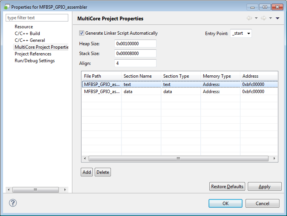Open Project References page

tap(33, 54)
